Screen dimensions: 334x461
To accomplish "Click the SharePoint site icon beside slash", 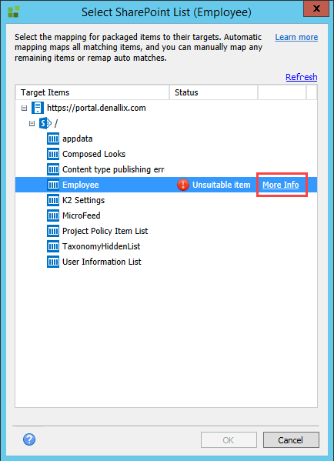I will (45, 123).
